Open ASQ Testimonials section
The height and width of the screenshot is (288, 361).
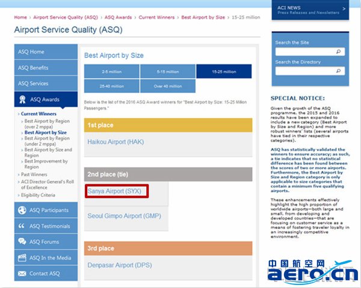tap(46, 226)
